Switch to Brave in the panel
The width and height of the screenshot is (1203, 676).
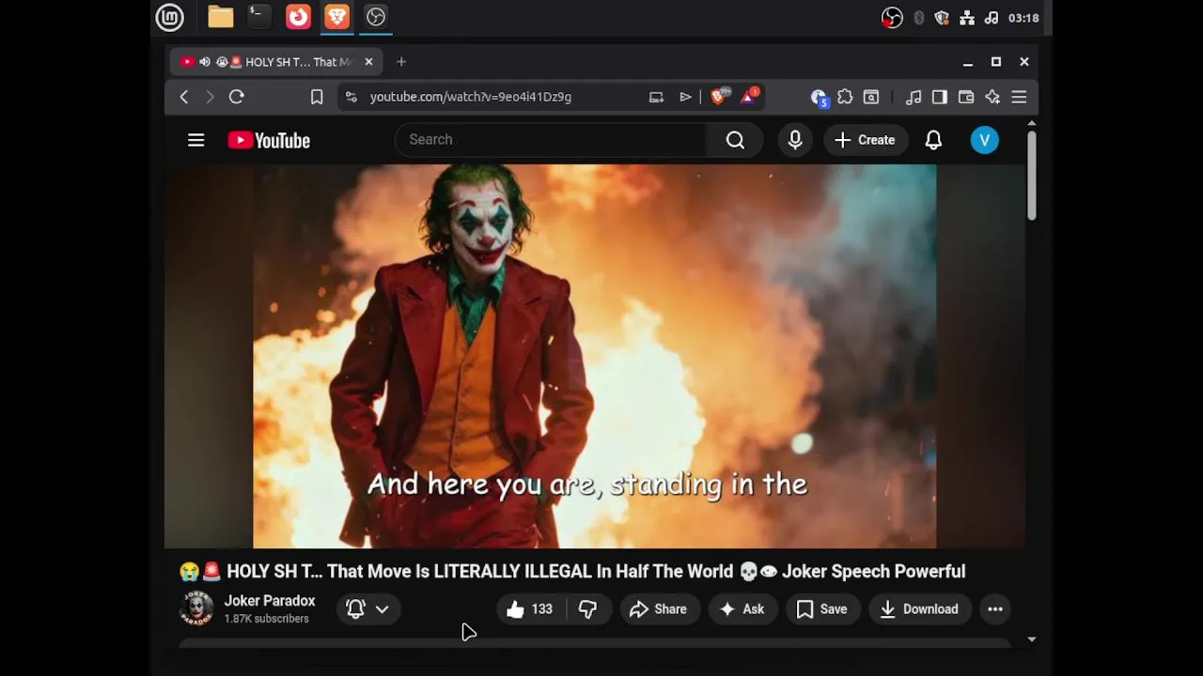coord(336,17)
